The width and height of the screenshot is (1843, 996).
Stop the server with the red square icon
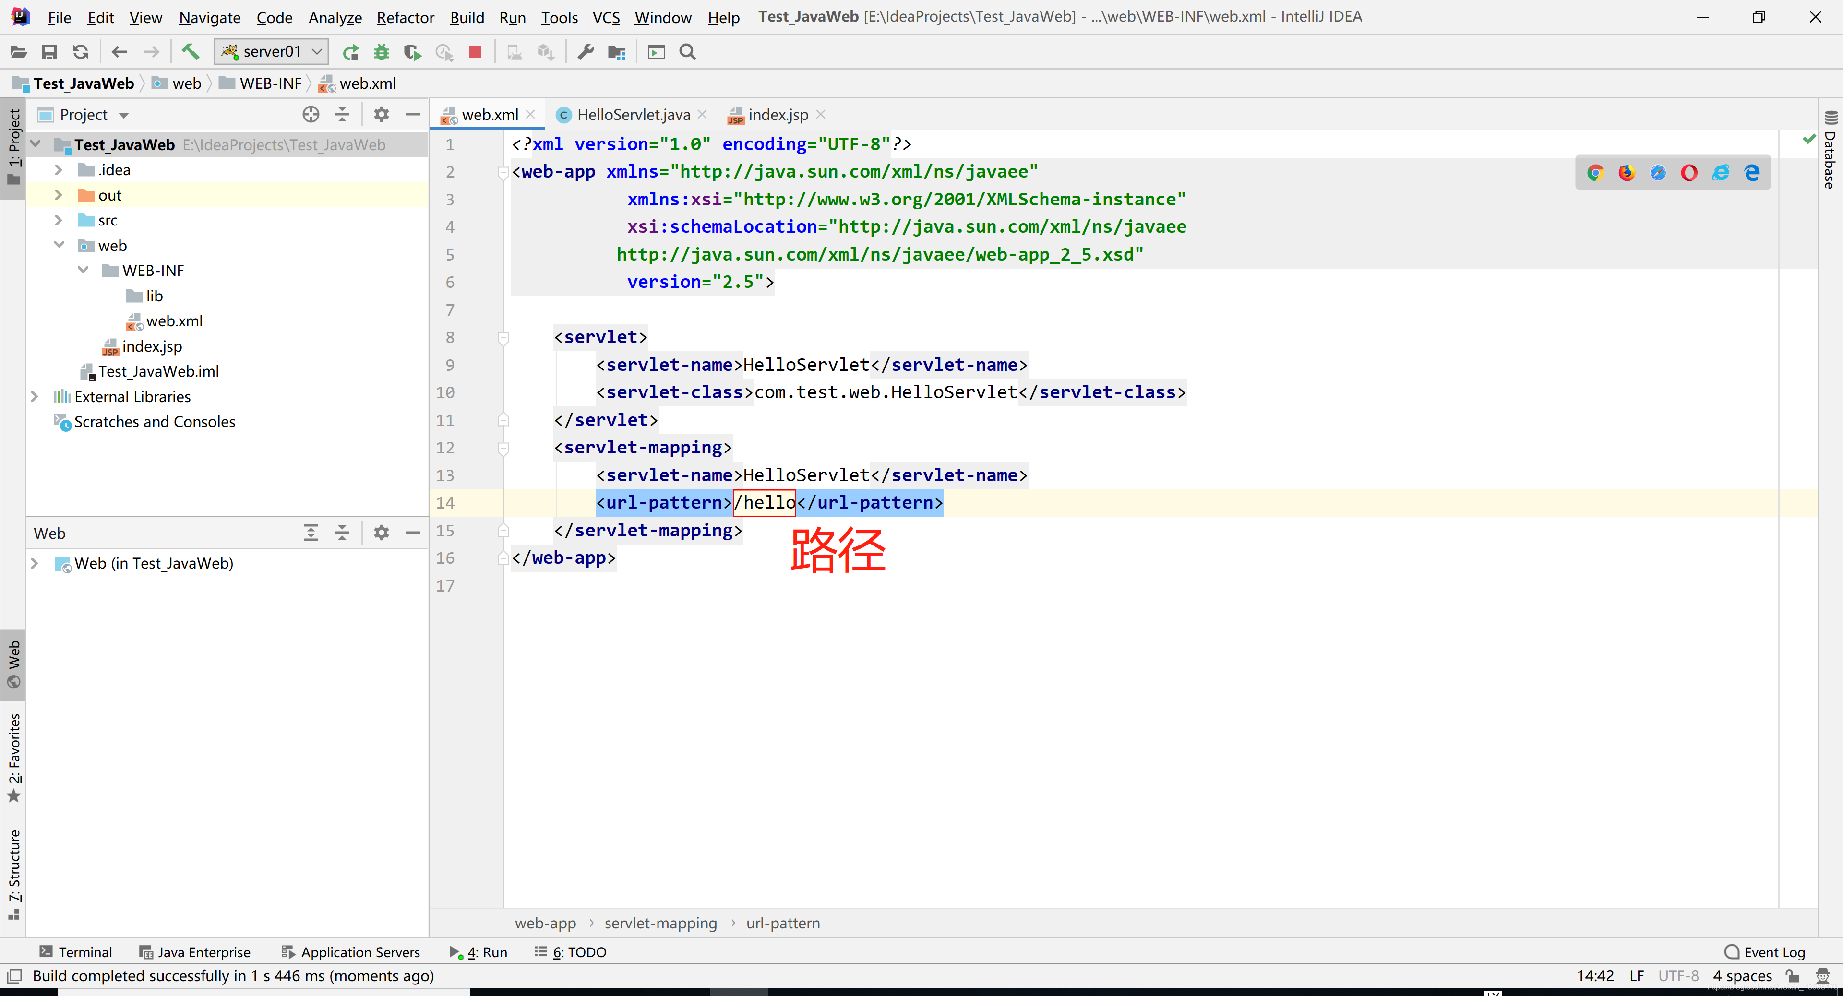click(x=475, y=51)
